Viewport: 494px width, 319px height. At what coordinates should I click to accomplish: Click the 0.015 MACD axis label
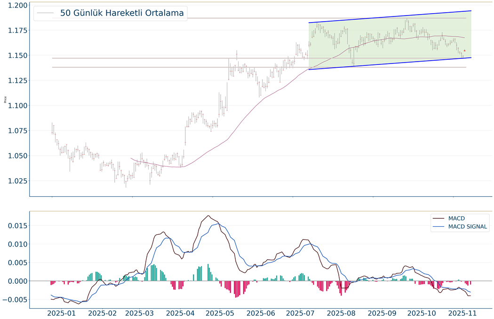click(x=15, y=226)
